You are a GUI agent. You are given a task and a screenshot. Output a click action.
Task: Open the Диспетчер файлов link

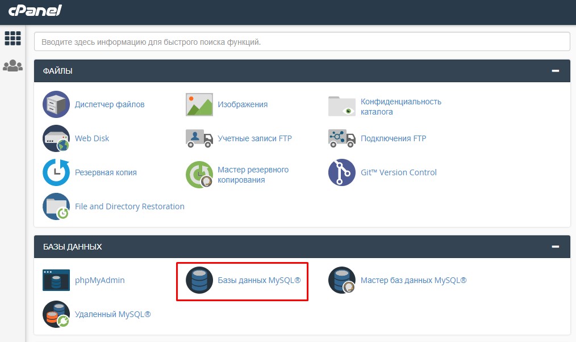[x=110, y=104]
